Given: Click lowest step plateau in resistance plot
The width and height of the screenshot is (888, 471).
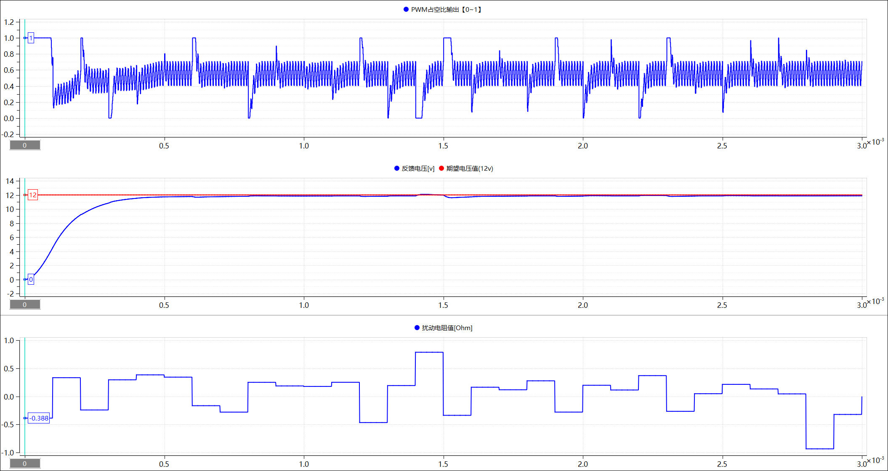Looking at the screenshot, I should pos(819,449).
